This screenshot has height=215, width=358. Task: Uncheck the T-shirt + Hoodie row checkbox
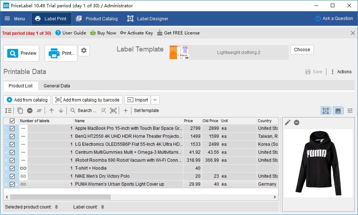pyautogui.click(x=12, y=168)
